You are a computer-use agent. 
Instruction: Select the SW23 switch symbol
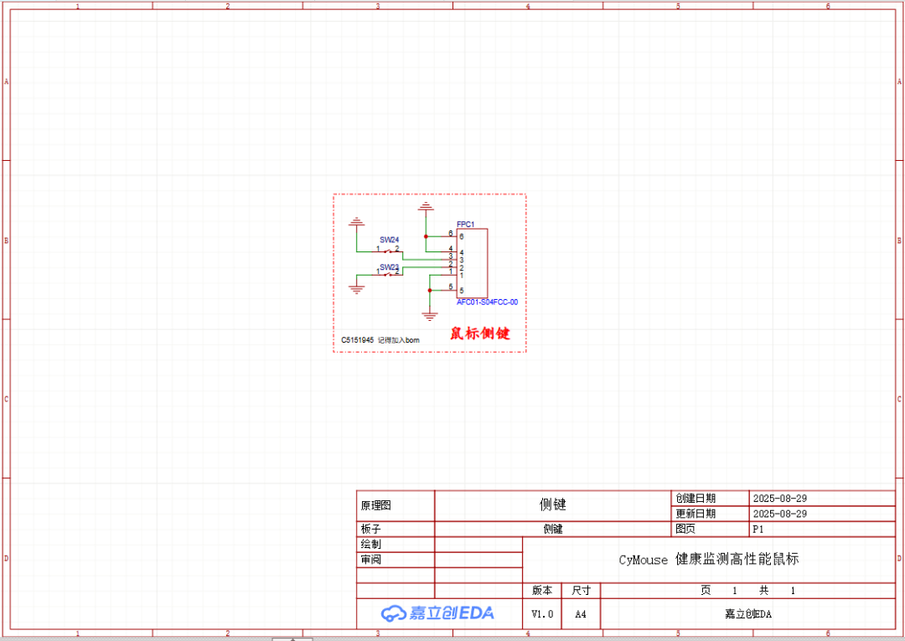point(388,273)
